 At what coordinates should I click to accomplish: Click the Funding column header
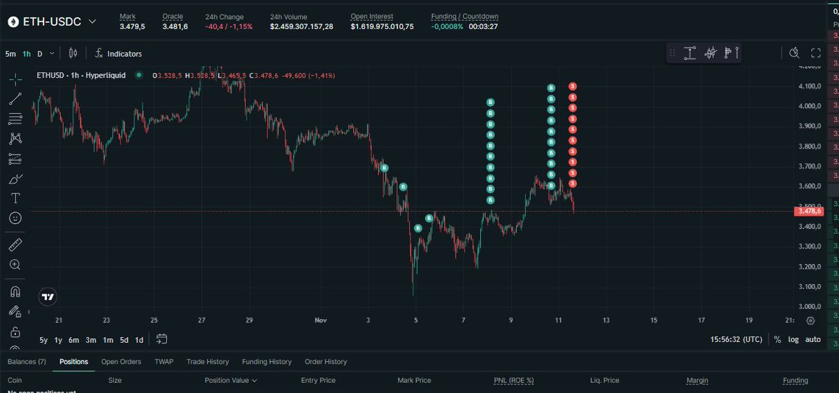[x=796, y=380]
